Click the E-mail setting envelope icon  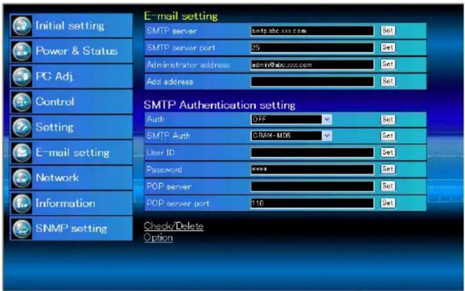tap(22, 152)
